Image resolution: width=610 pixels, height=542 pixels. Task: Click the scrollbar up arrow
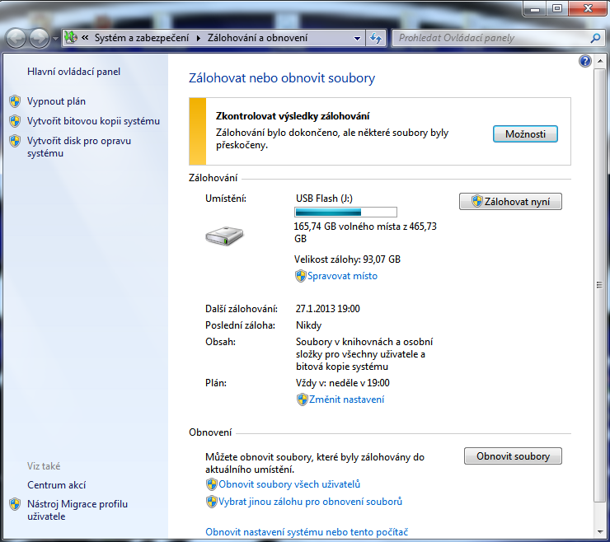coord(599,61)
